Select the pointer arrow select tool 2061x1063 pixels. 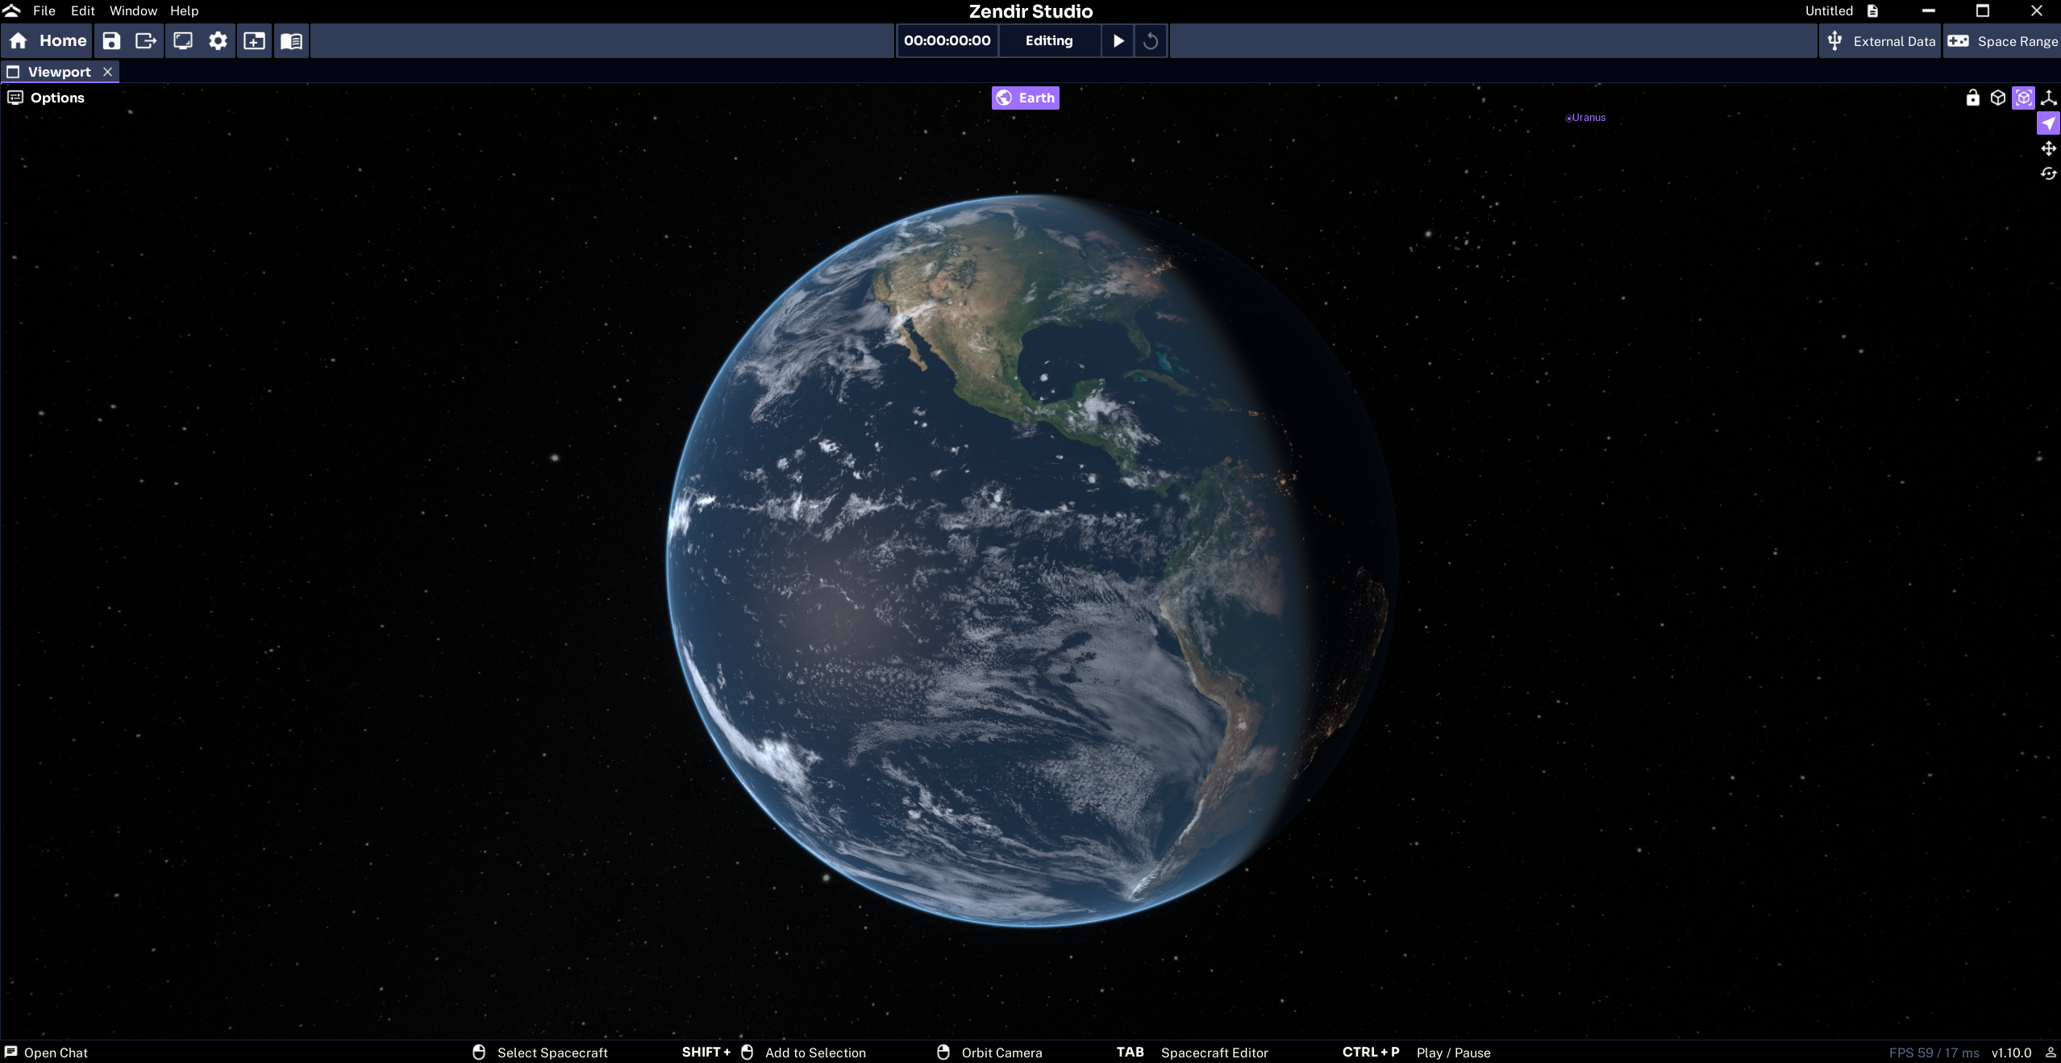tap(2048, 123)
